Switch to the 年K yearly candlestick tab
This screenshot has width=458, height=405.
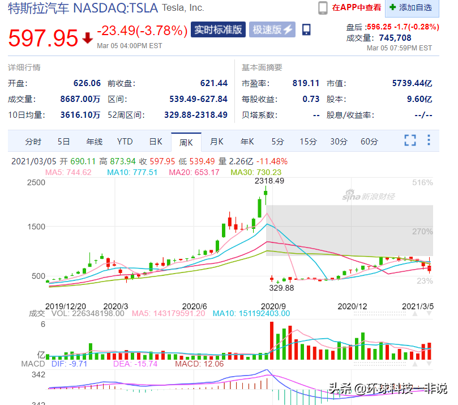(247, 142)
